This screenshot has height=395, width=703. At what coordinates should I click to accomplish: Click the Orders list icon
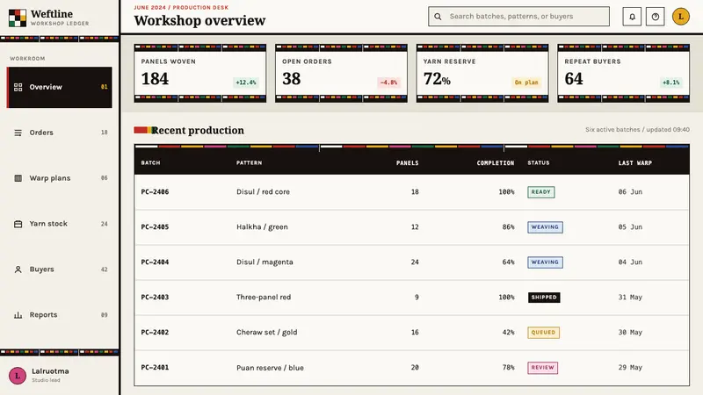point(18,133)
